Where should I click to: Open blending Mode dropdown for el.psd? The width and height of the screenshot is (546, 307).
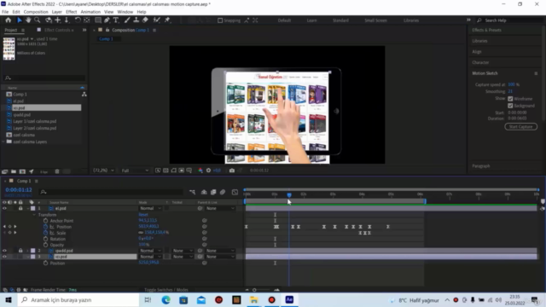pyautogui.click(x=150, y=208)
